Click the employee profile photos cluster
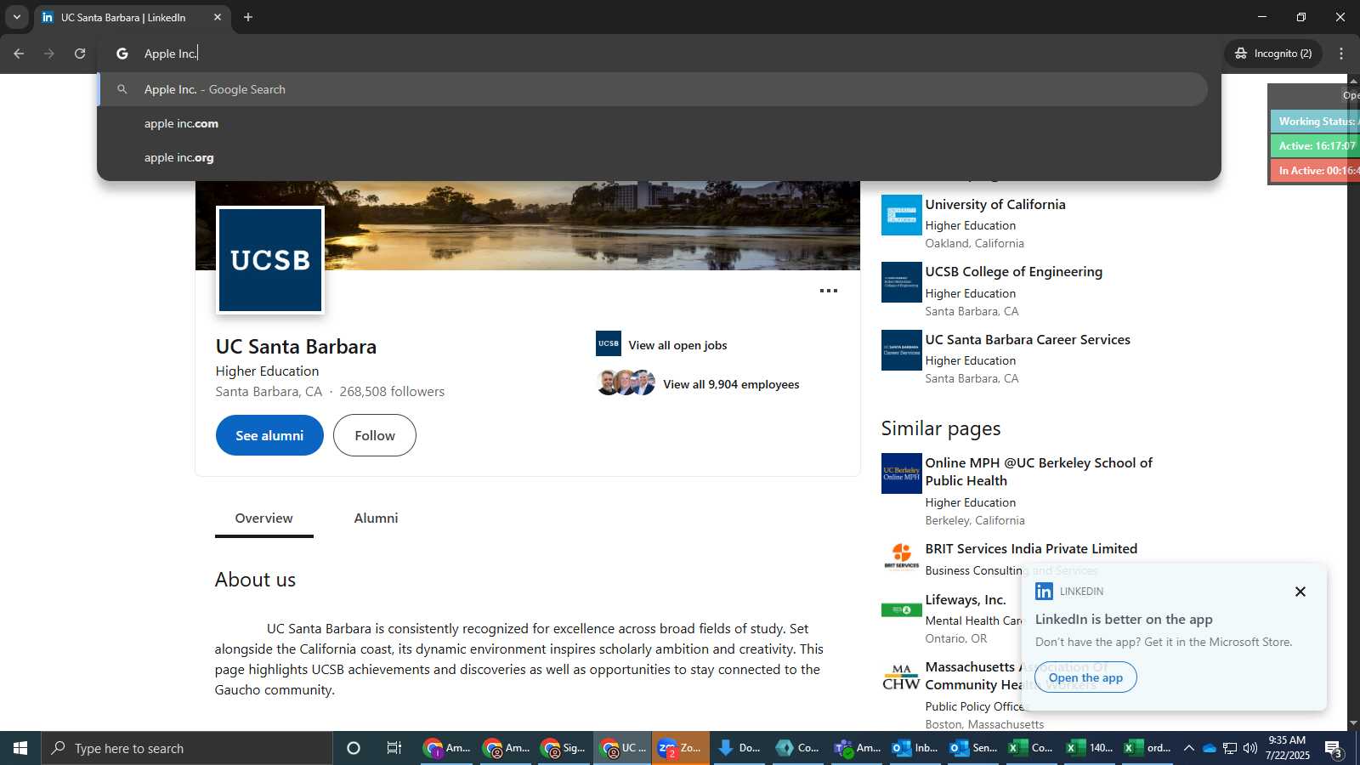Screen dimensions: 1360x765 tap(626, 382)
